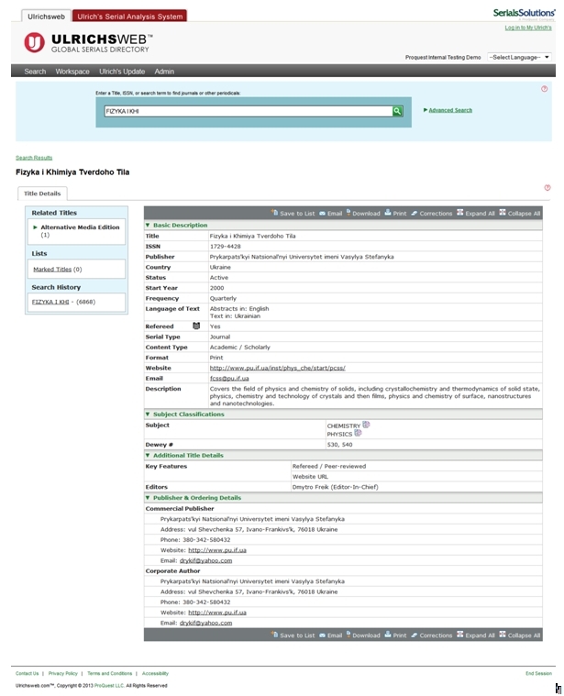Click the Advanced Search link
Viewport: 564px width, 696px height.
click(450, 110)
